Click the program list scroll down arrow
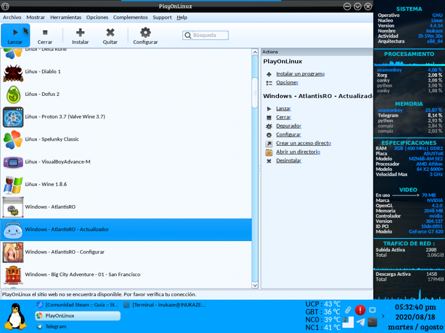 [255, 285]
